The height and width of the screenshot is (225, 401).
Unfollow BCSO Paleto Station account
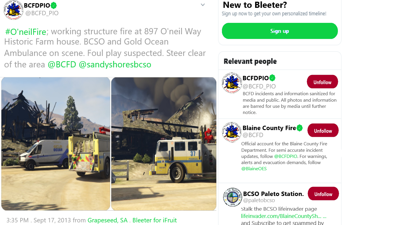tap(323, 194)
